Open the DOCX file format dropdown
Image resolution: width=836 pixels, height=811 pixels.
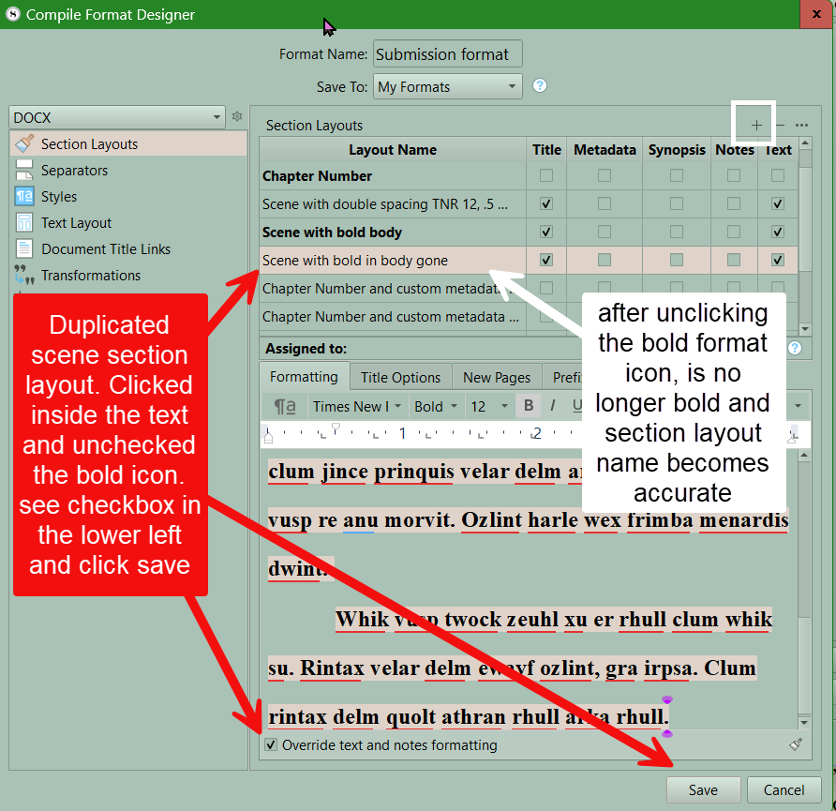pyautogui.click(x=117, y=117)
